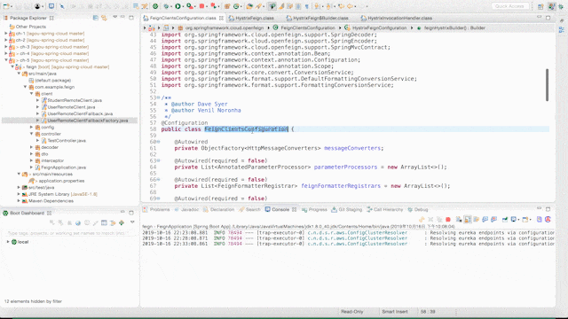Click the red Terminate icon in main toolbar
This screenshot has height=319, width=568.
pos(201,6)
